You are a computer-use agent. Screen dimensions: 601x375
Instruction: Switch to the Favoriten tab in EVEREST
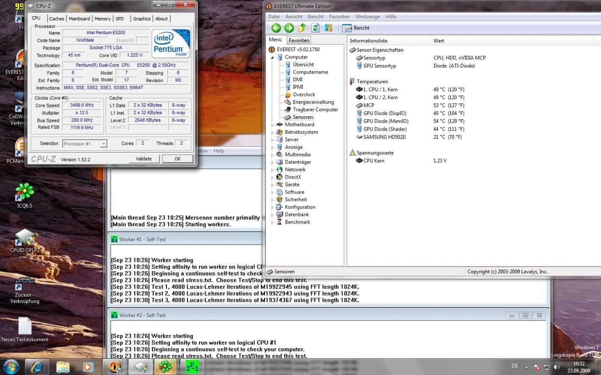click(x=299, y=40)
